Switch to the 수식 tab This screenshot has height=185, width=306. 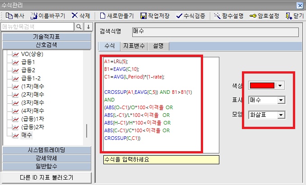coord(110,46)
